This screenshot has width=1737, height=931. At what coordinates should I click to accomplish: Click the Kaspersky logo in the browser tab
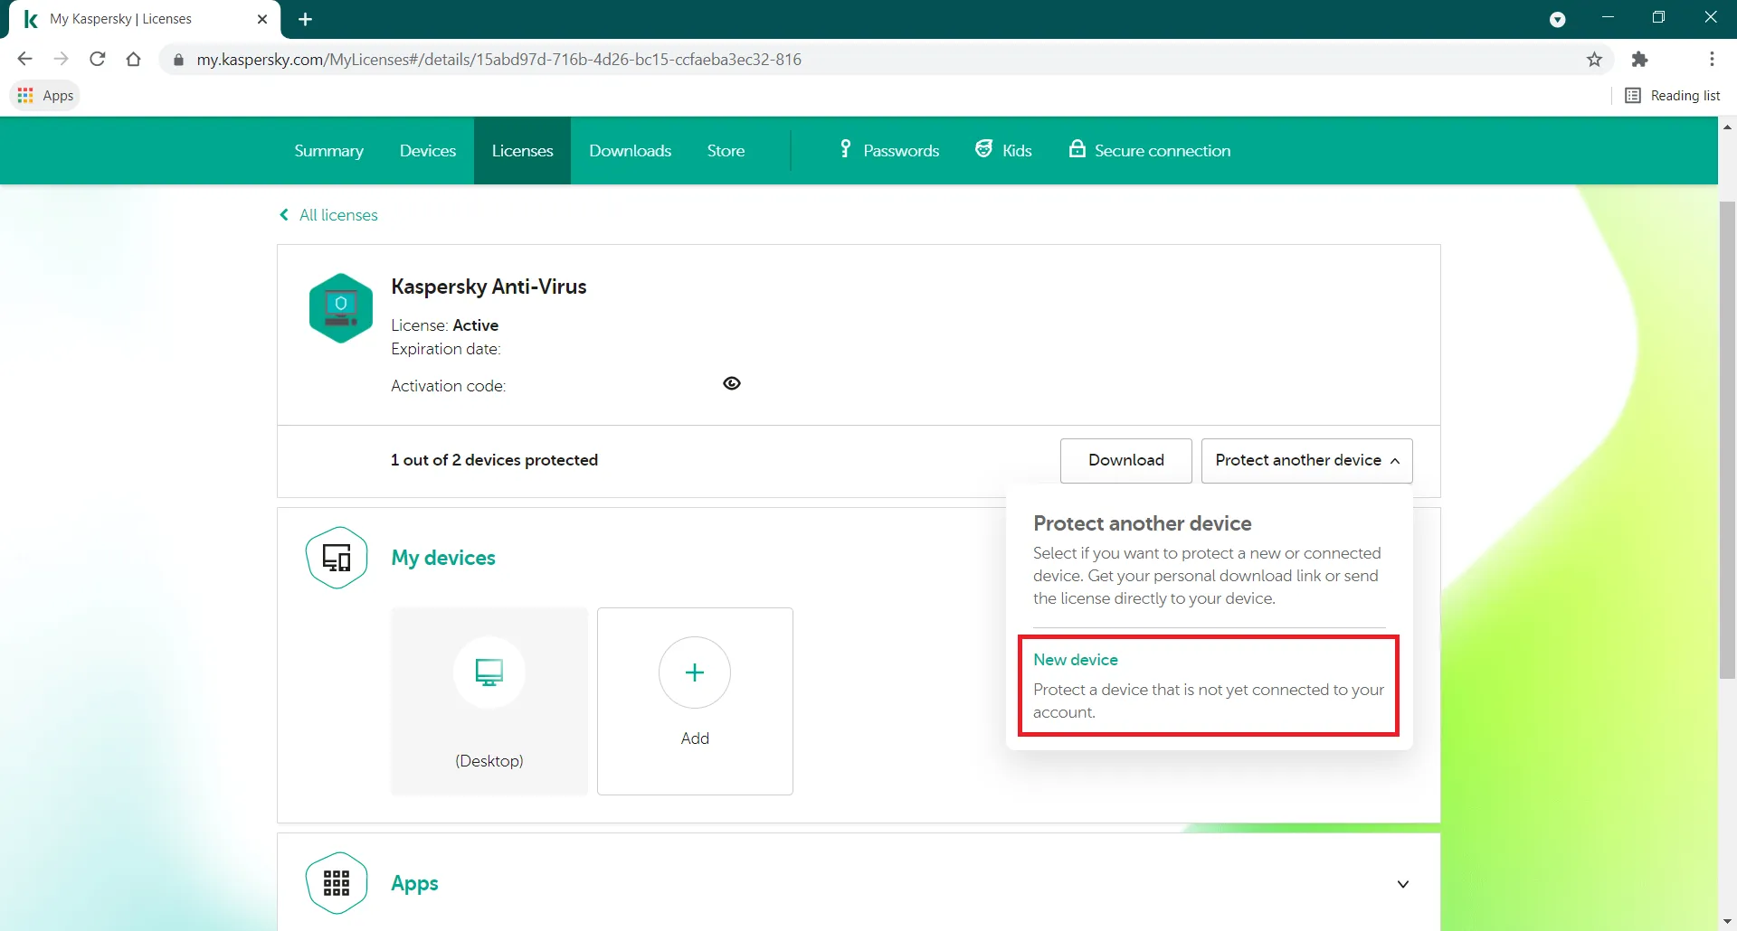(30, 18)
